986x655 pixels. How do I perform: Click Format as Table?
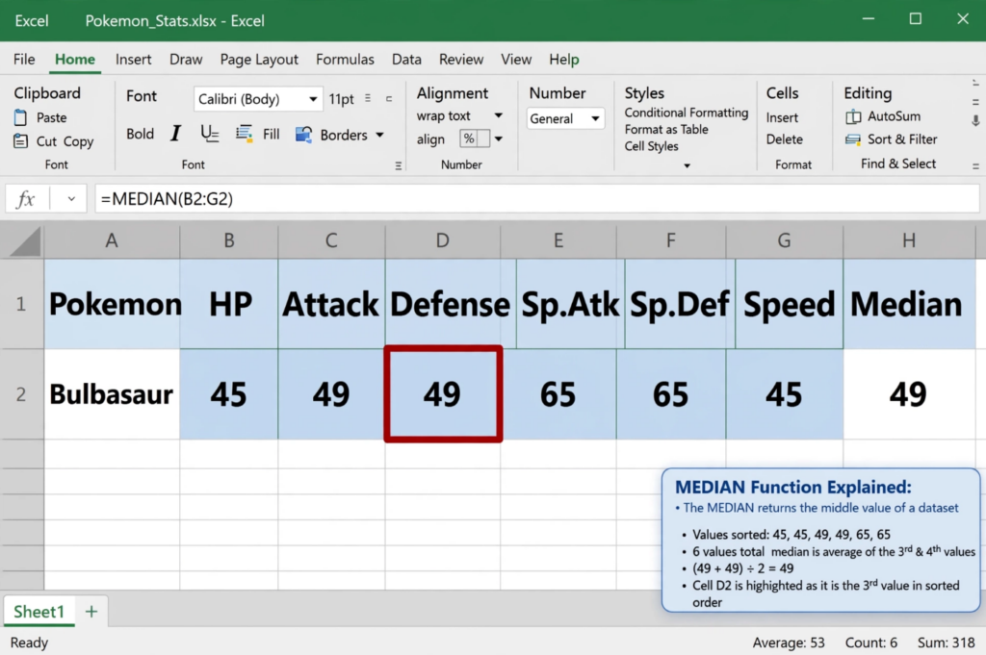(x=666, y=130)
